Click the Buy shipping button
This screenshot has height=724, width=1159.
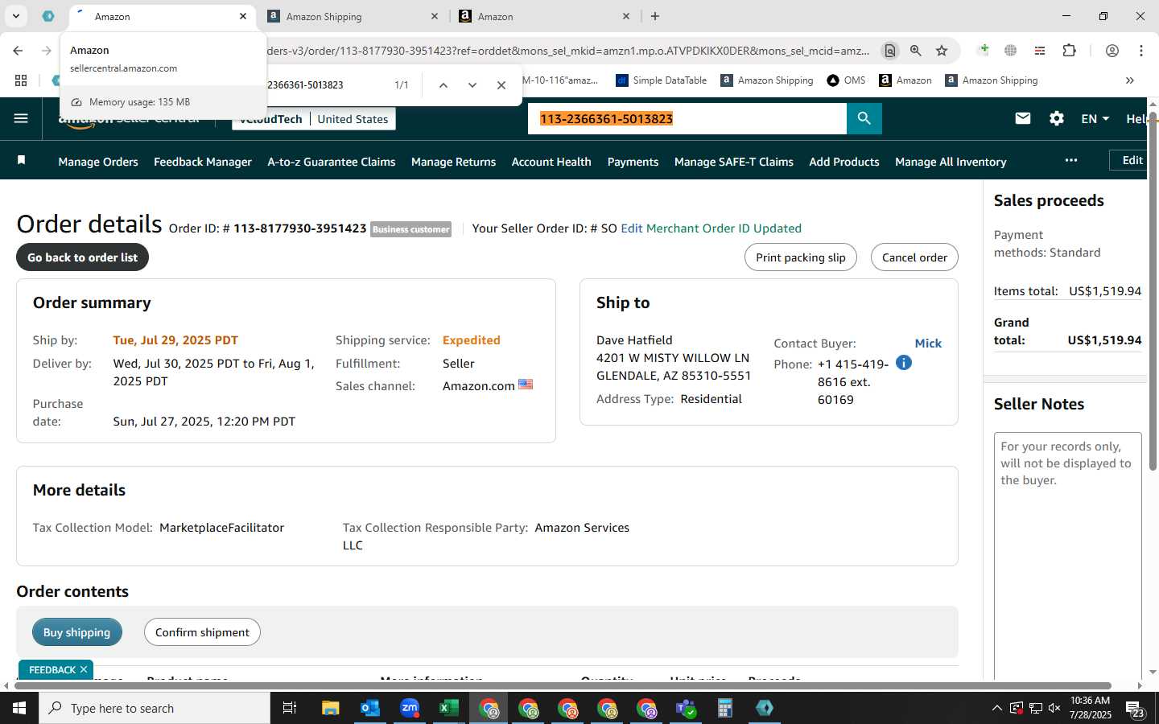click(x=77, y=632)
